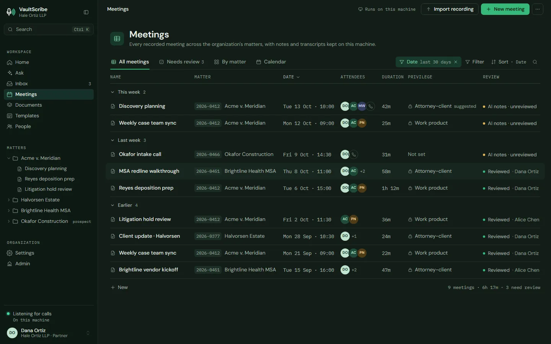Open the Sort by Date control

tap(509, 62)
